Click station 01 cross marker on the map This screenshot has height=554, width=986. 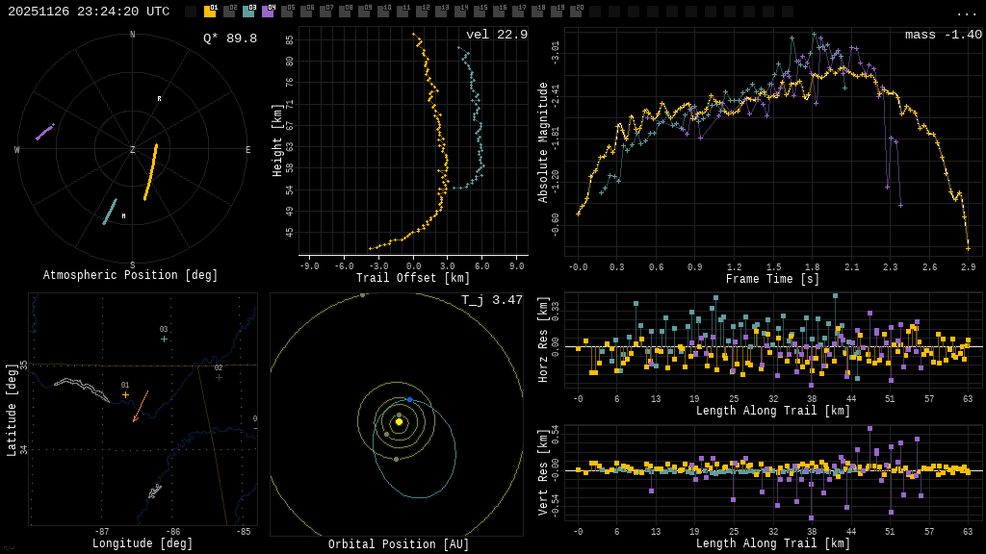[125, 395]
